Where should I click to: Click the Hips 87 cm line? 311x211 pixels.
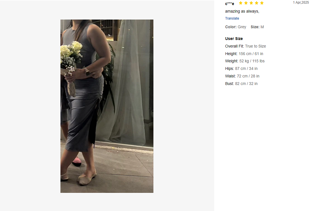click(241, 68)
